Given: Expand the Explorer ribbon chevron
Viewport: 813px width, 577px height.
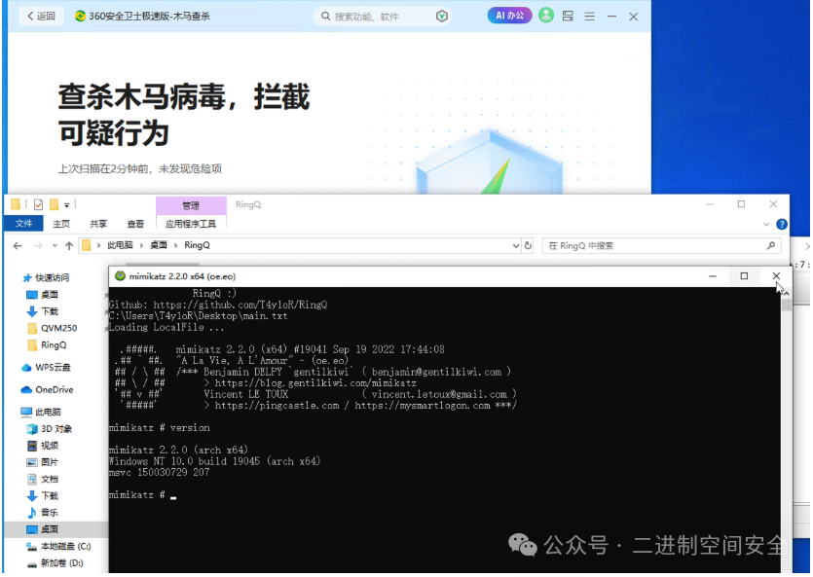Looking at the screenshot, I should [x=766, y=224].
